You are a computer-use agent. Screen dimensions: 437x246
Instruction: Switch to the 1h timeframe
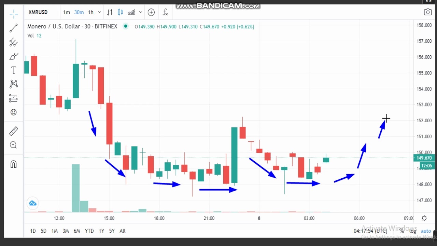coord(91,12)
